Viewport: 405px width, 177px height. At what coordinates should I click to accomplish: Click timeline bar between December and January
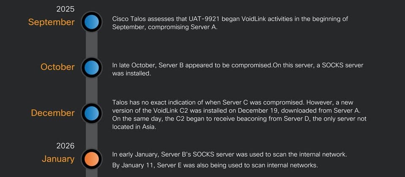pyautogui.click(x=92, y=136)
